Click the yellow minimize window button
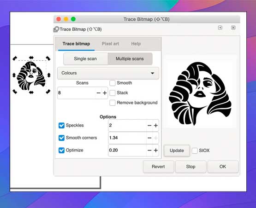256x208 pixels. tap(66, 19)
